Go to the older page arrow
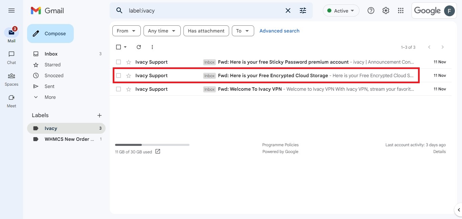462x219 pixels. click(442, 47)
